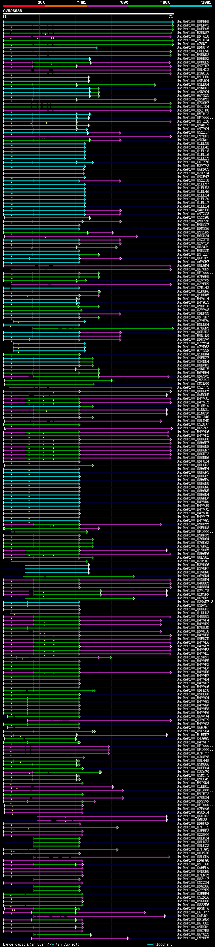
Task: Click the orange ~40% legend color bar
Action: (66, 6)
